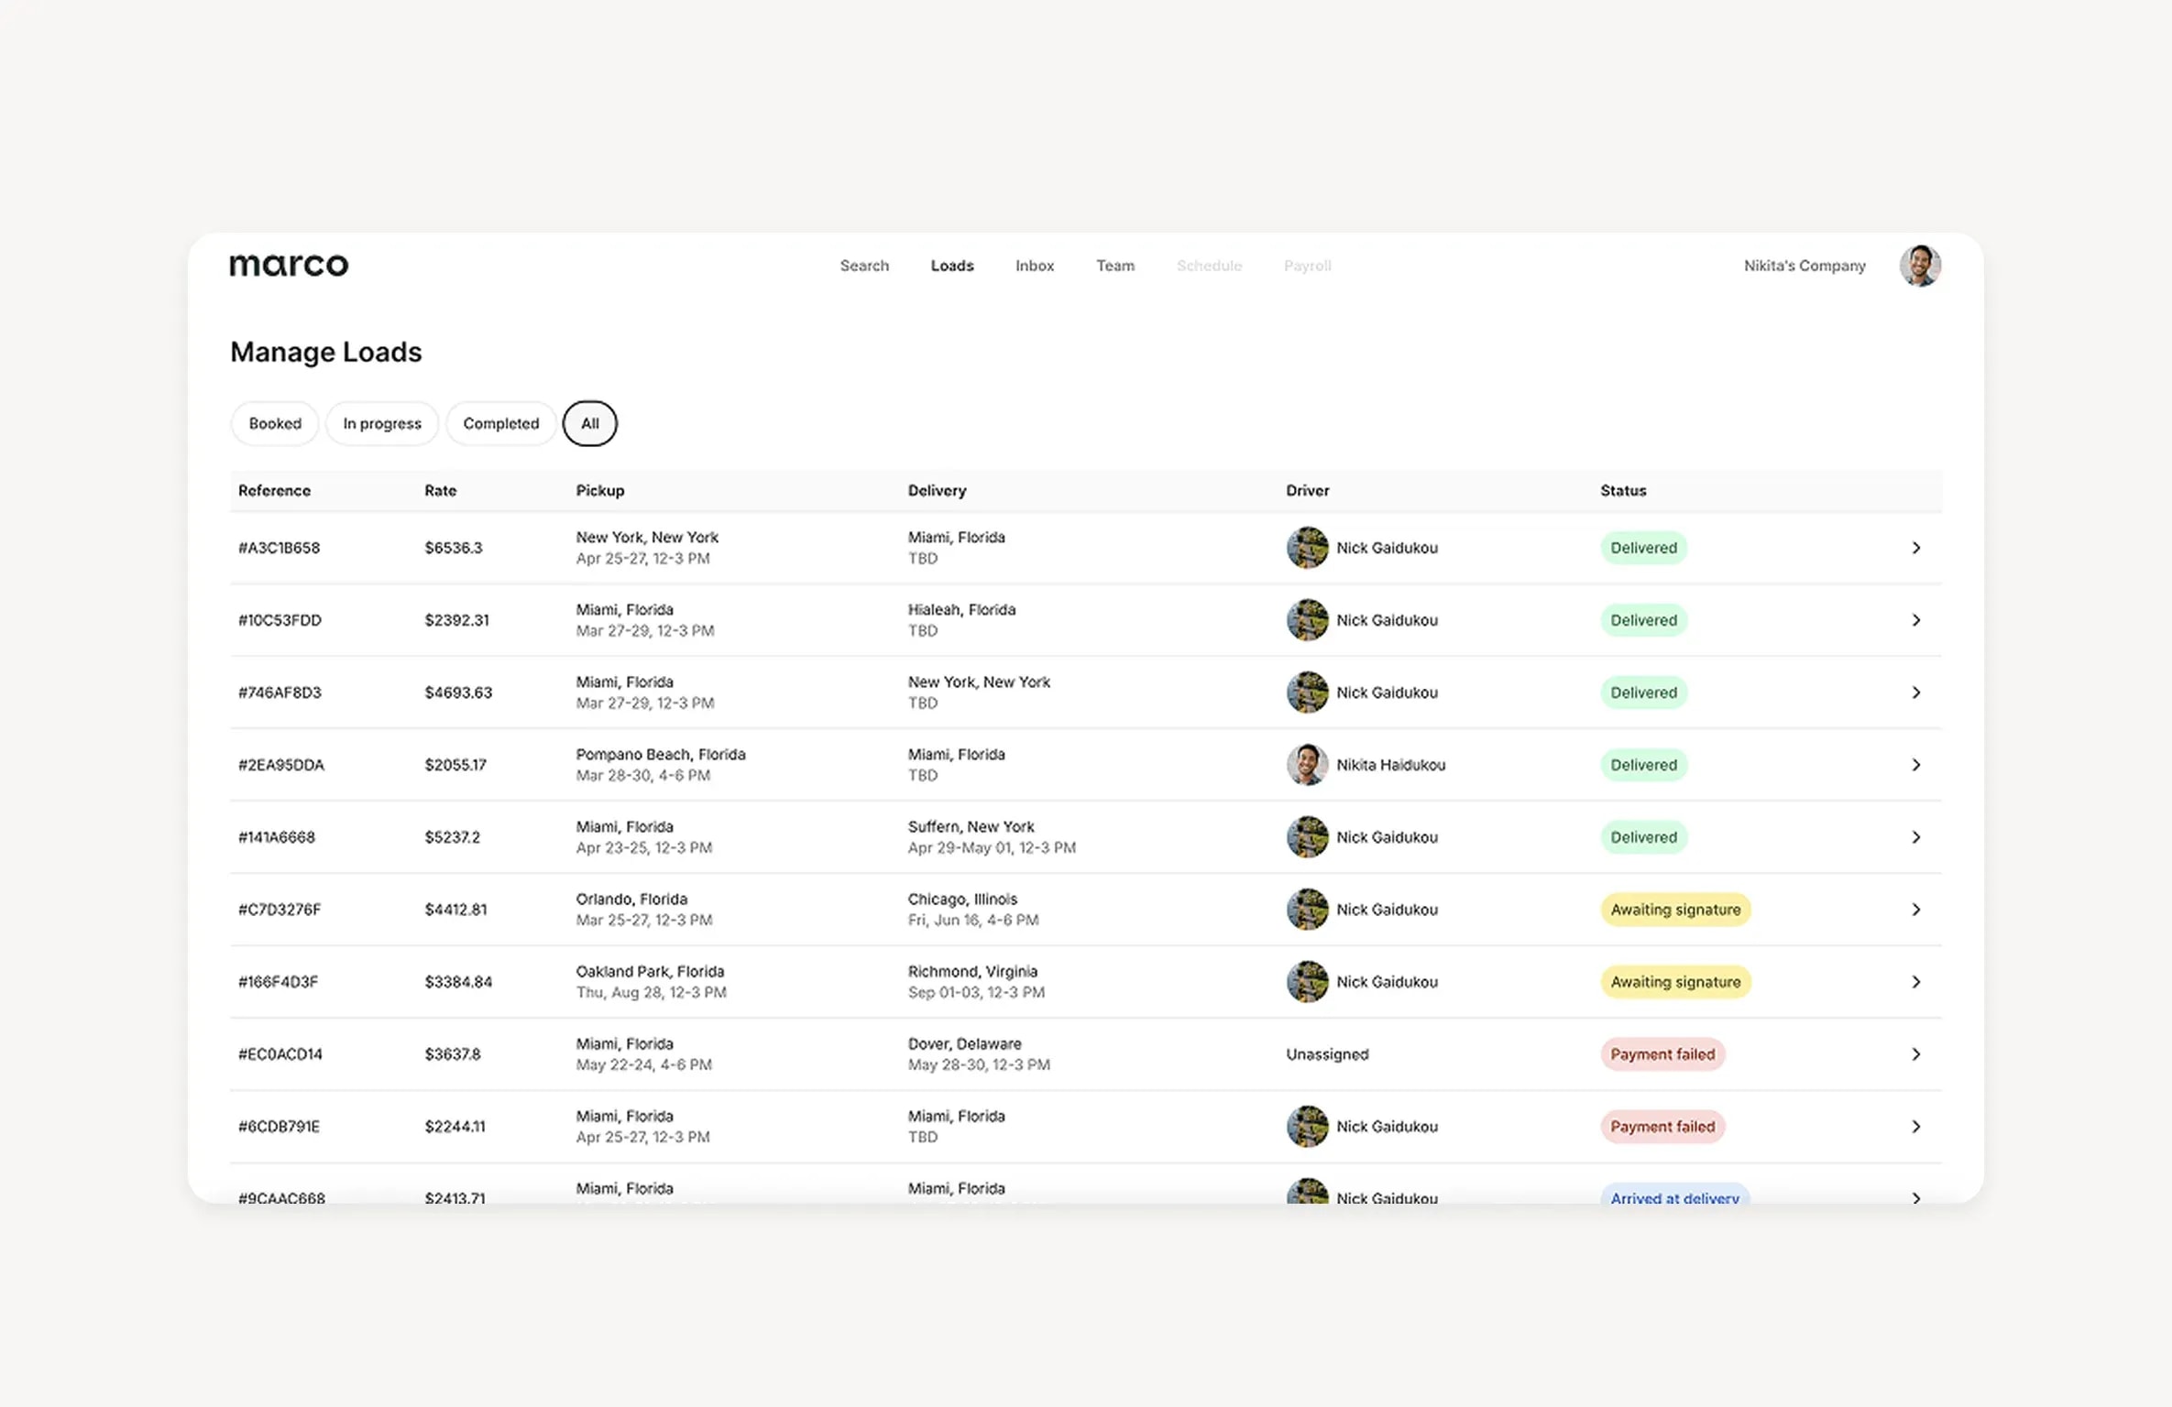Image resolution: width=2172 pixels, height=1407 pixels.
Task: Click Oakland Park, Florida pickup
Action: [650, 972]
